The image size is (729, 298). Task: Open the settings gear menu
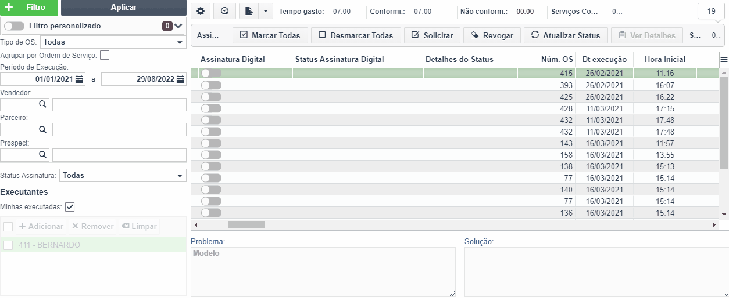tap(201, 11)
